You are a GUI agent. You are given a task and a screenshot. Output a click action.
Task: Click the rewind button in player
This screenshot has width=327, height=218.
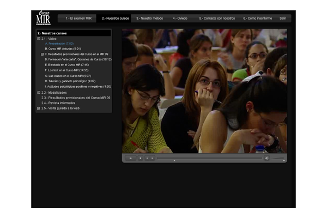[147, 158]
